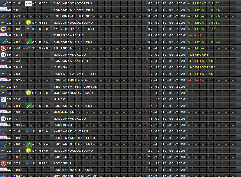Select destination KYIV/BORYSPIL INTL
Image resolution: width=241 pixels, height=177 pixels.
pos(74,29)
